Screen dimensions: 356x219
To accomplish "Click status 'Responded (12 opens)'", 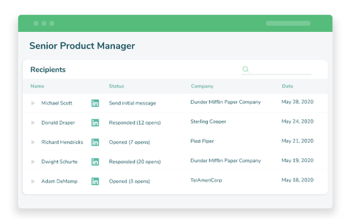I will pyautogui.click(x=135, y=122).
